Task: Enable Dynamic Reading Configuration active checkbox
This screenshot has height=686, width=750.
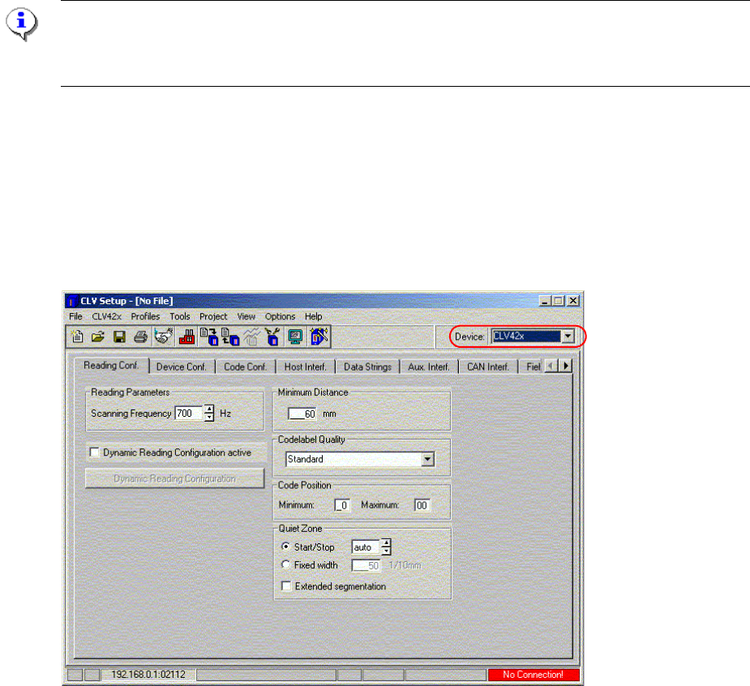Action: (95, 452)
